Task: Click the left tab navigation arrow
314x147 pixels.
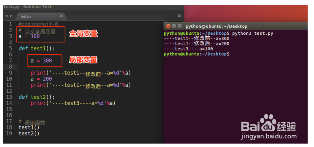Action: click(x=6, y=16)
